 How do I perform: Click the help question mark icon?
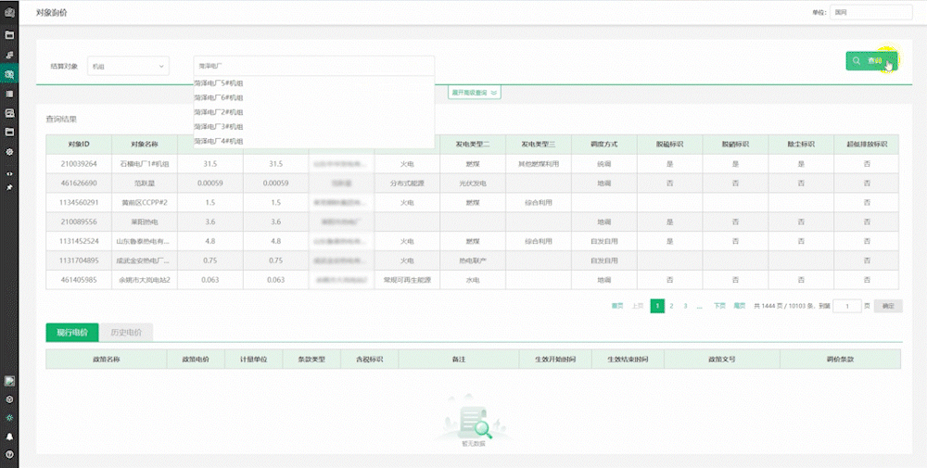tap(9, 454)
